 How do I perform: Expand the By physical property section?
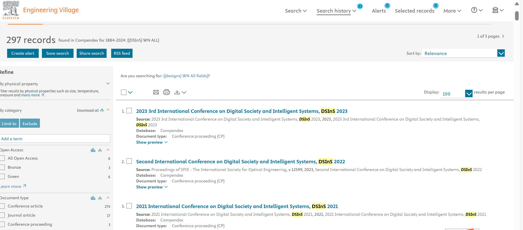point(108,84)
